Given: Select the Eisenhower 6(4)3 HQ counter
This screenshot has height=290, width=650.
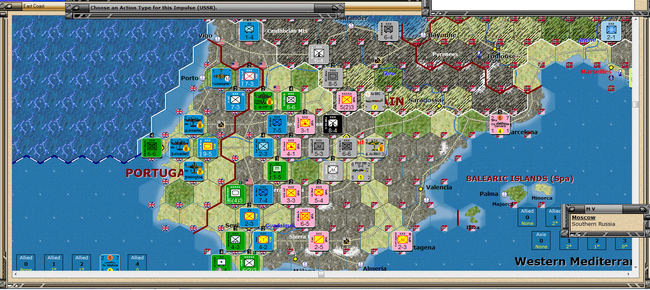Looking at the screenshot, I should point(235,194).
